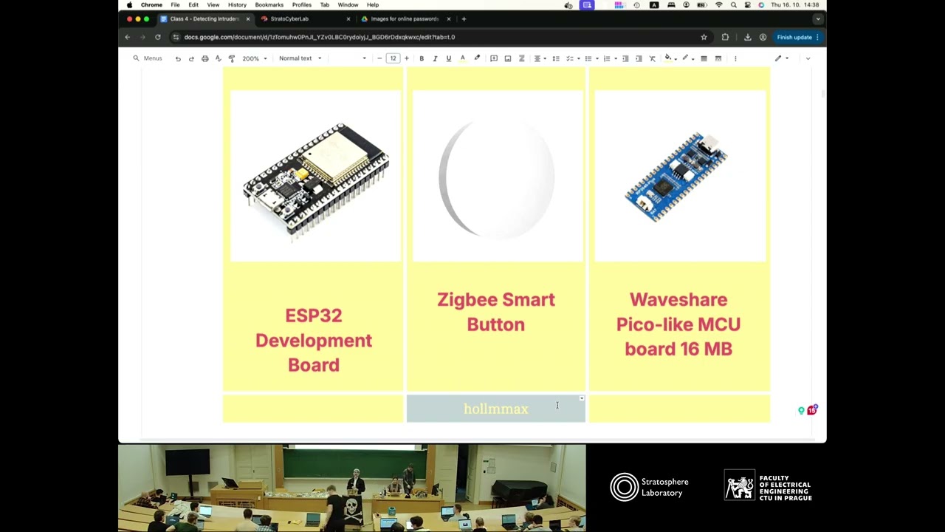
Task: Open the Normal text style dropdown
Action: tap(300, 58)
